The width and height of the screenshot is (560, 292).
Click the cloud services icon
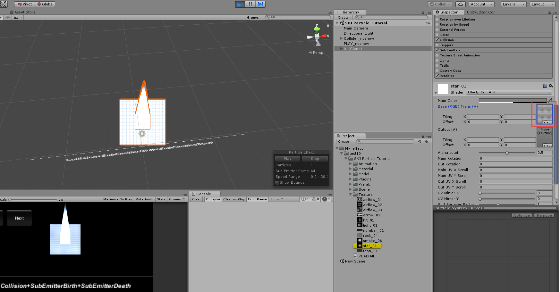460,4
